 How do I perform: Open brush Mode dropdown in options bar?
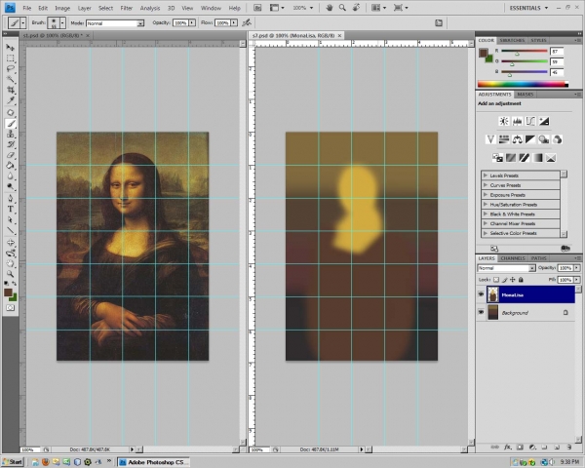pyautogui.click(x=115, y=23)
